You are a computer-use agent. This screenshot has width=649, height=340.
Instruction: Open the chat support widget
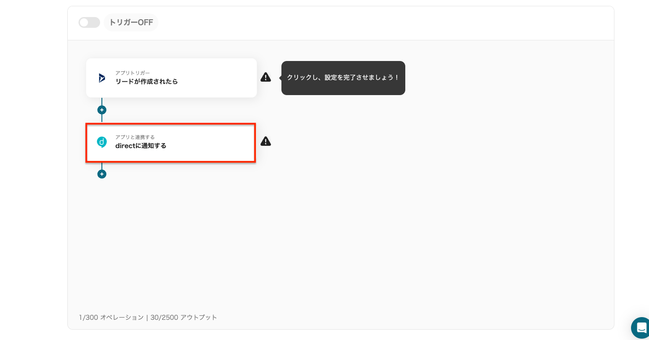pos(641,327)
